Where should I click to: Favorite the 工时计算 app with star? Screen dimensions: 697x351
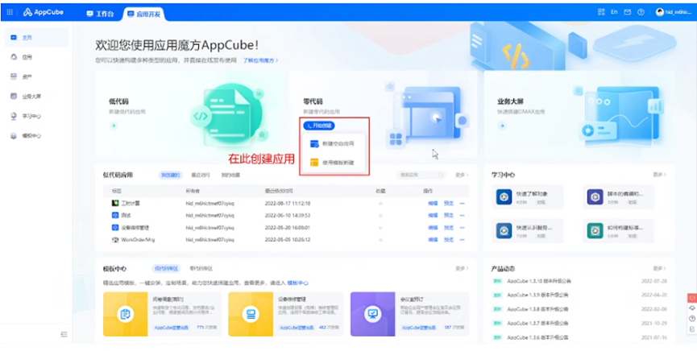(x=380, y=204)
